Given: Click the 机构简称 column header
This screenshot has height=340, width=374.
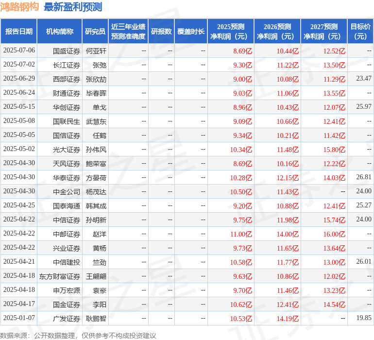Looking at the screenshot, I should (x=59, y=32).
